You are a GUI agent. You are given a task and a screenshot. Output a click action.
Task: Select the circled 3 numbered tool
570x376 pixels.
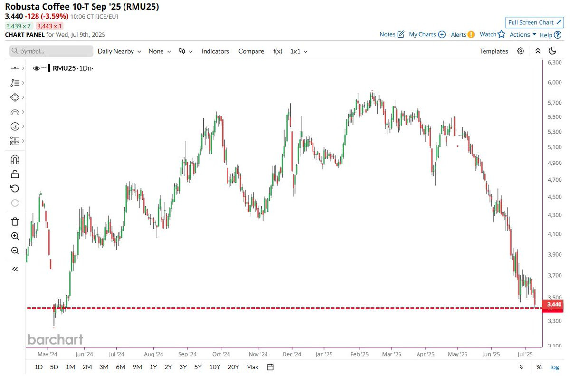14,126
